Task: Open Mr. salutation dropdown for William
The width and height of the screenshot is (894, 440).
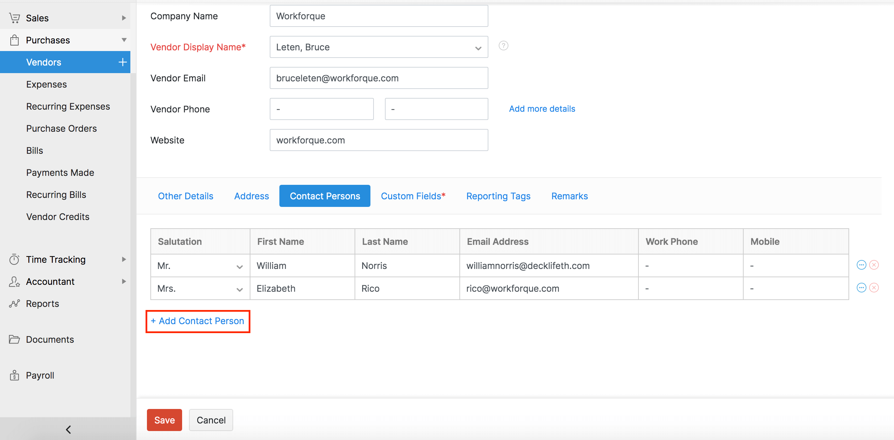Action: [x=239, y=267]
